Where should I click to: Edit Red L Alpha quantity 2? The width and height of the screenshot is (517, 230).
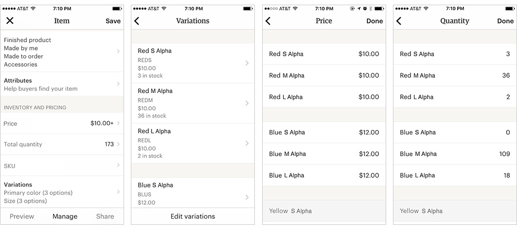pyautogui.click(x=508, y=97)
